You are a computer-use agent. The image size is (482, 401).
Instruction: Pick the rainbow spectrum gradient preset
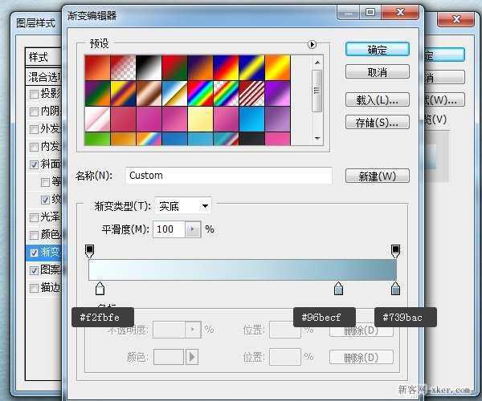click(199, 94)
